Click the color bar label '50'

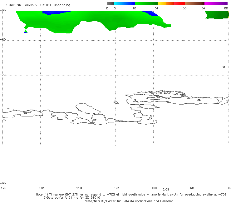coord(184,8)
